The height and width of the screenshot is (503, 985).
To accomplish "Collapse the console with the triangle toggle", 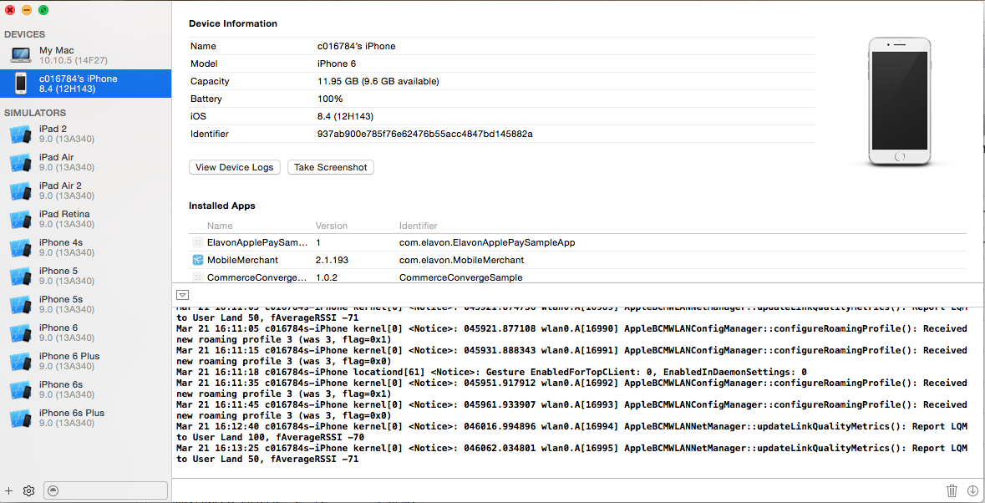I will point(182,294).
